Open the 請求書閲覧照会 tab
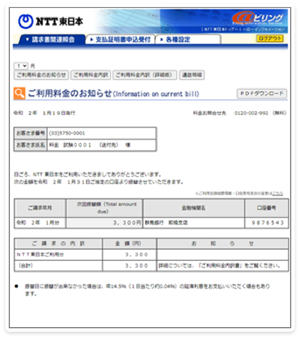 pyautogui.click(x=52, y=39)
